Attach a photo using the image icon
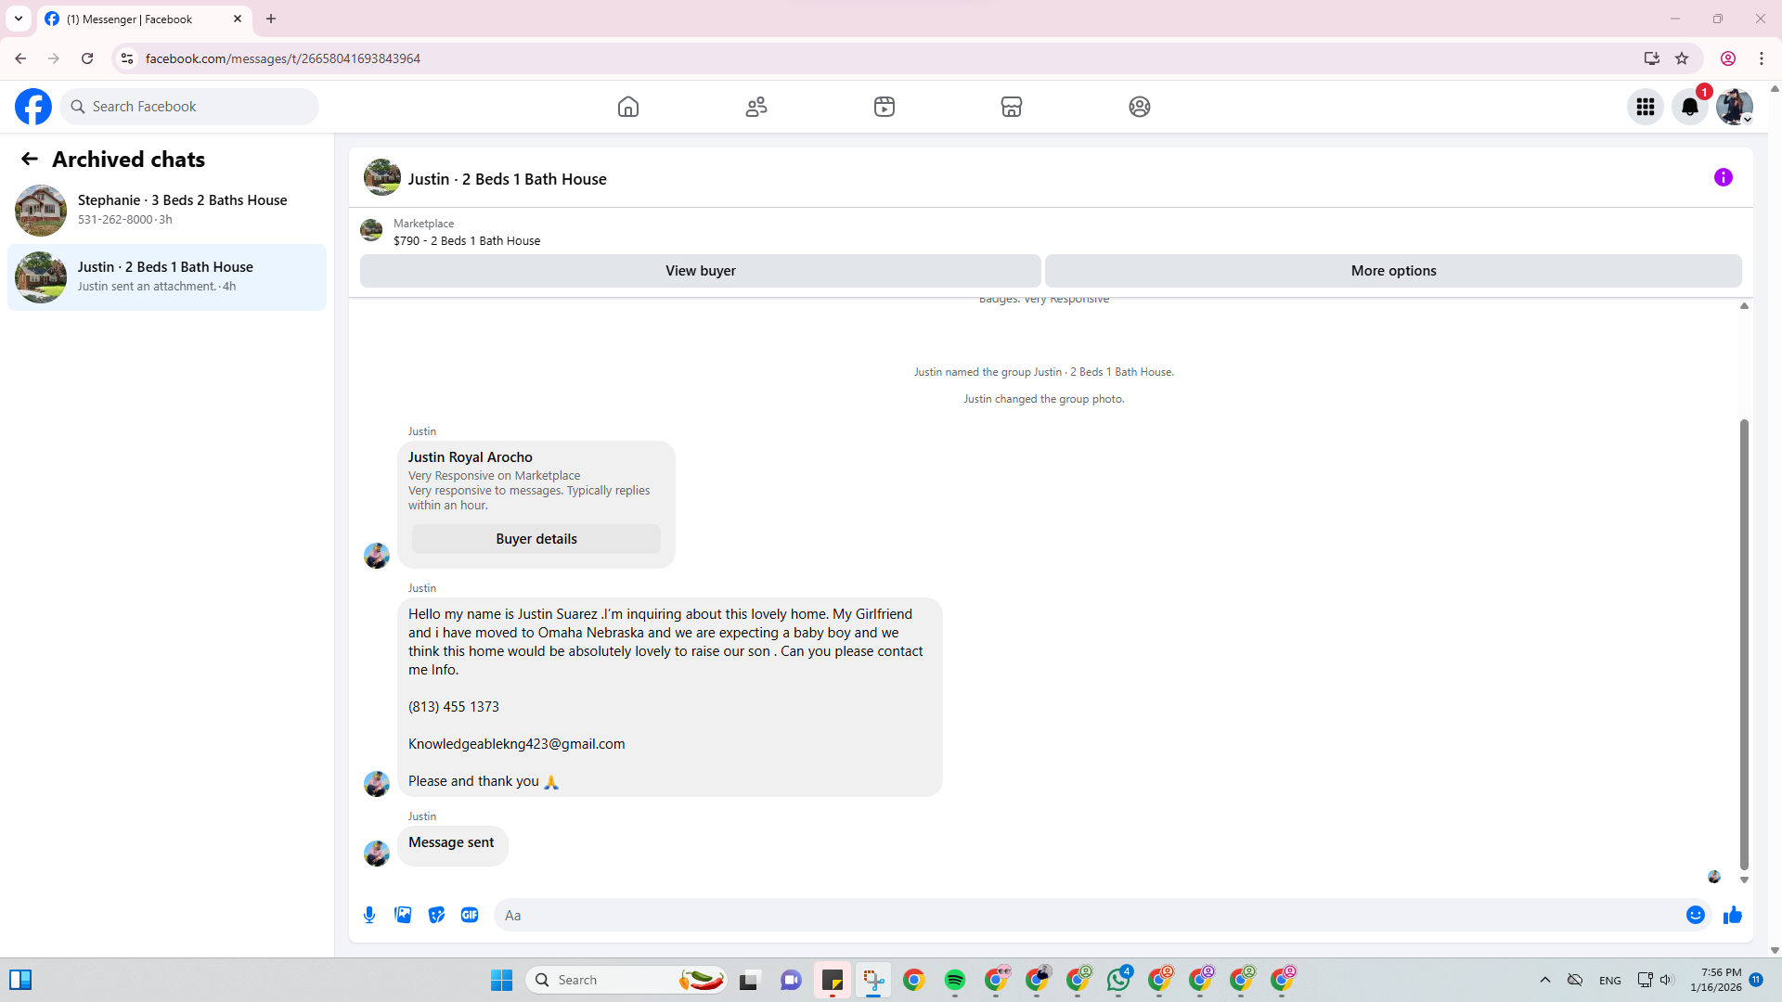Image resolution: width=1782 pixels, height=1002 pixels. point(403,915)
